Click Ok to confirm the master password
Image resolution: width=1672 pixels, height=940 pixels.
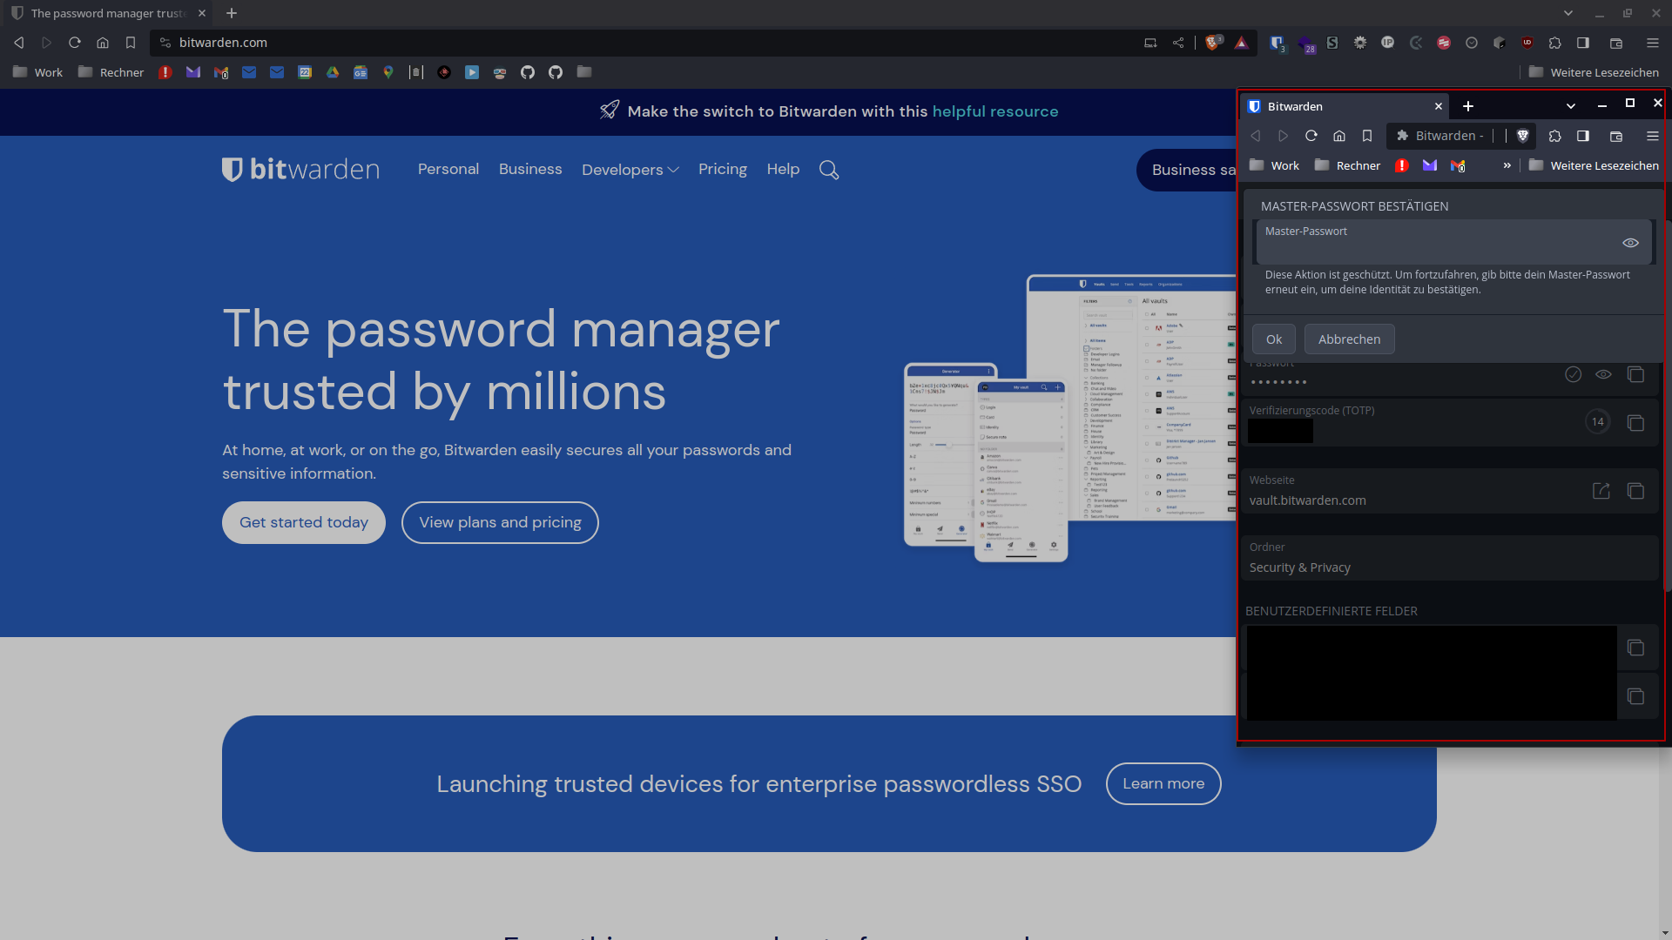point(1273,339)
